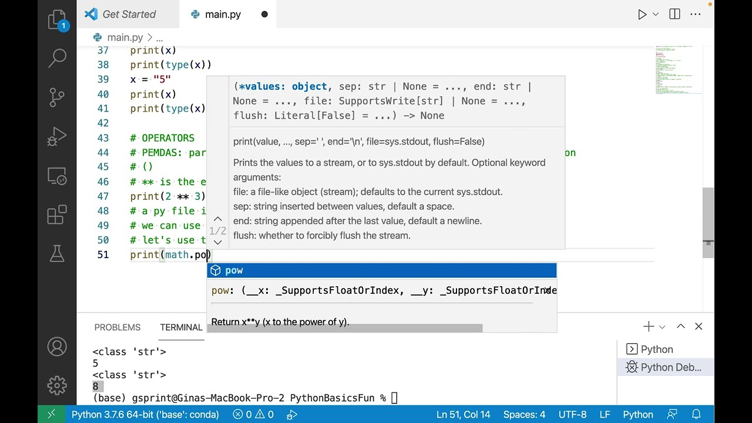The image size is (752, 423).
Task: Open notifications bell in status bar
Action: tap(697, 414)
